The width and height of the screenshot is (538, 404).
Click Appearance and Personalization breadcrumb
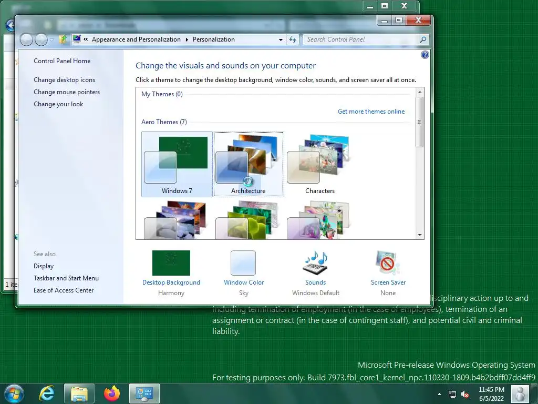(136, 39)
